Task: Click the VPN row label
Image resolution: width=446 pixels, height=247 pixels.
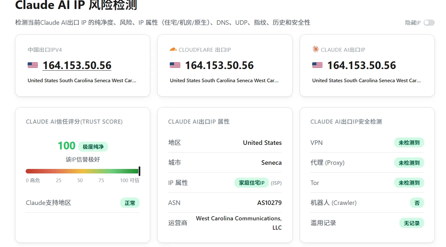Action: pyautogui.click(x=316, y=143)
